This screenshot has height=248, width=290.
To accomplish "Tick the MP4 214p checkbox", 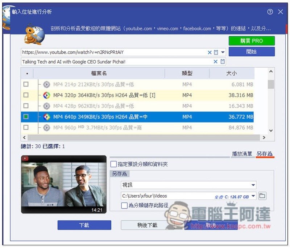I will click(x=26, y=84).
